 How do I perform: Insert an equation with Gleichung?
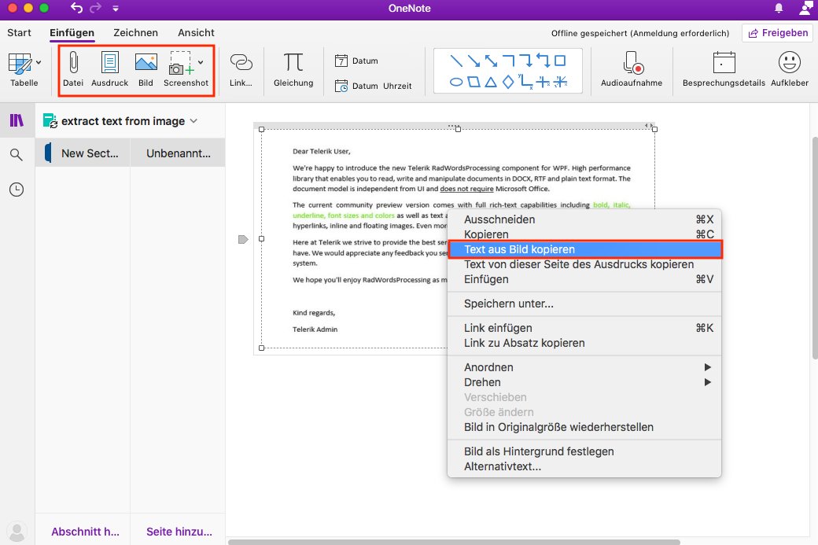click(293, 70)
